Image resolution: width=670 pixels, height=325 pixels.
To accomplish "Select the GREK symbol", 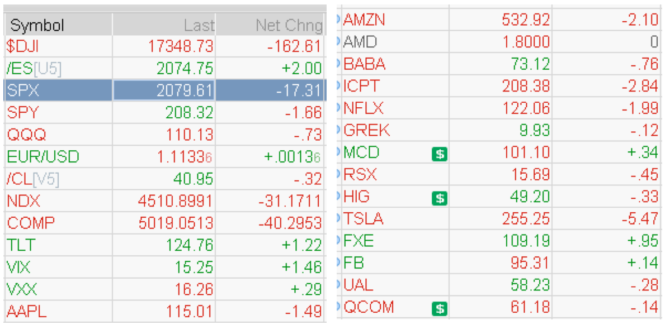I will (x=367, y=131).
